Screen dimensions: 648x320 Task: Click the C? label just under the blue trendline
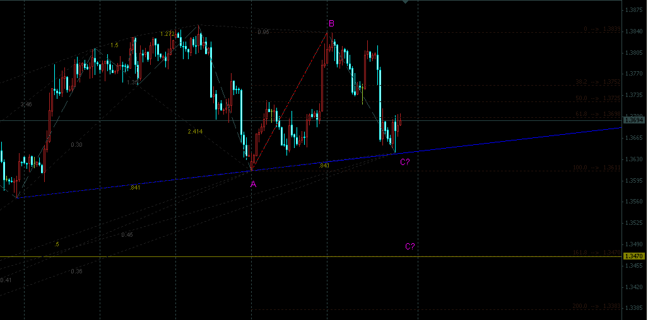click(x=405, y=162)
